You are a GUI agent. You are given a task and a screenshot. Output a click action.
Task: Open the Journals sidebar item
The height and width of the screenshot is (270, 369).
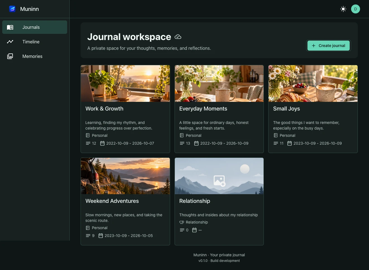point(35,27)
